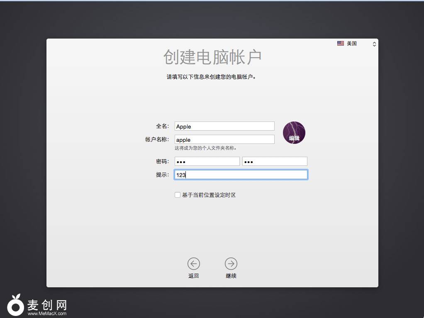Click the 创建电脑帐户 heading
This screenshot has width=424, height=318.
point(212,57)
